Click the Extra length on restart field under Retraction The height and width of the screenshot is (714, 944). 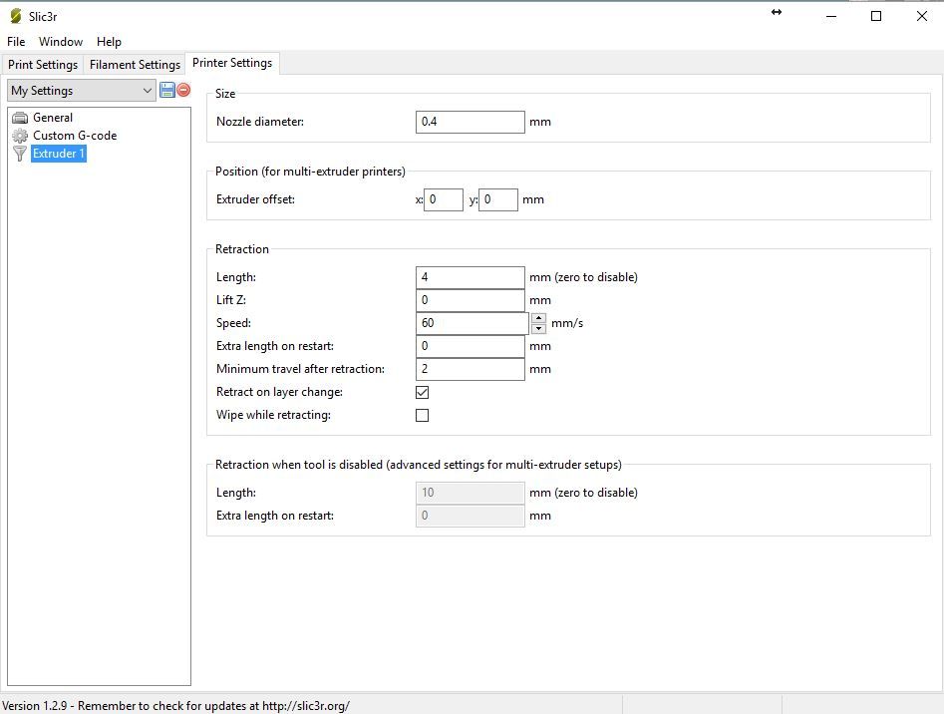[x=471, y=346]
